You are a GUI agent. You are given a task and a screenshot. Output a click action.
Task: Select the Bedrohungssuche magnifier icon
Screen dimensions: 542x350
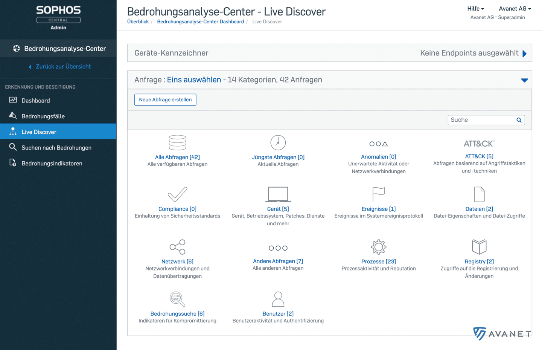[x=177, y=299]
